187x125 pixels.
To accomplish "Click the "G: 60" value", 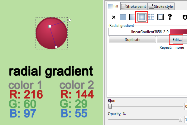I will pos(22,104).
